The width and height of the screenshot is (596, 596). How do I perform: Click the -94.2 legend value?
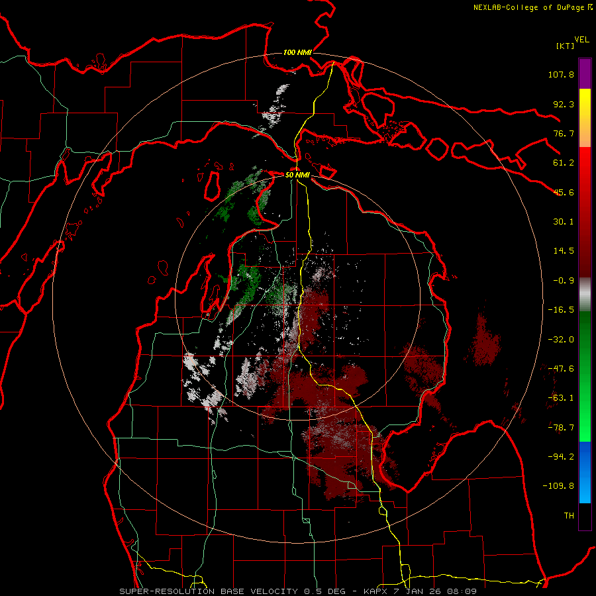tap(561, 457)
